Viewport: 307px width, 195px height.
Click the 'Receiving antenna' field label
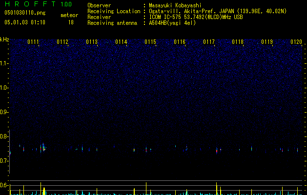[112, 23]
